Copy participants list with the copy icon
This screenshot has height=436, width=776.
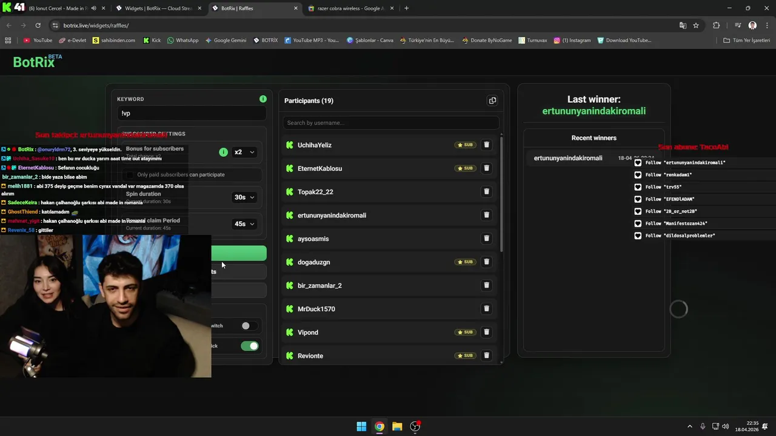point(492,101)
